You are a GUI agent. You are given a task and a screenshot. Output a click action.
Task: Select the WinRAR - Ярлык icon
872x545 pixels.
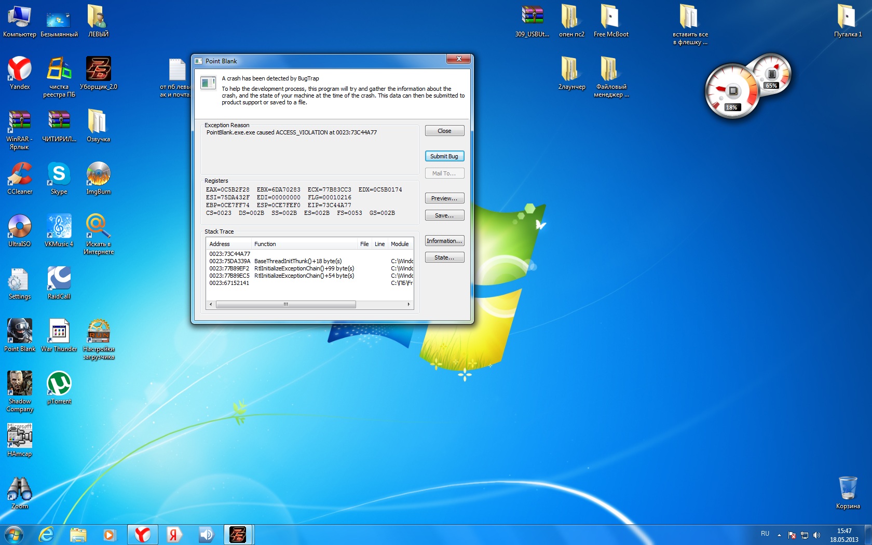(20, 130)
